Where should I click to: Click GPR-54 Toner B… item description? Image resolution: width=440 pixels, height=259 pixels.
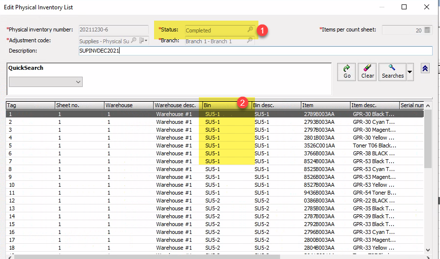point(375,193)
